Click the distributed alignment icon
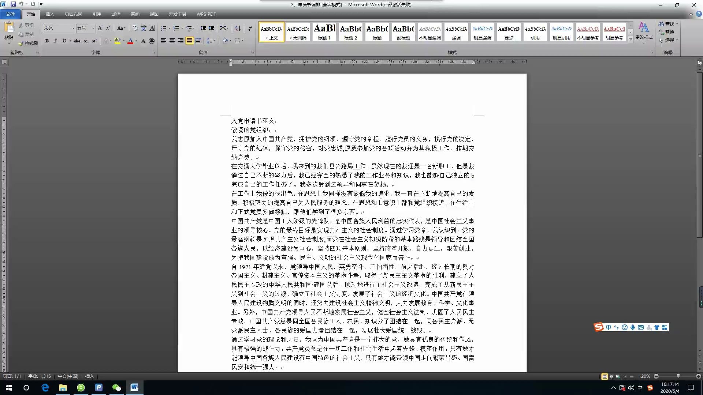This screenshot has height=395, width=703. click(x=198, y=41)
